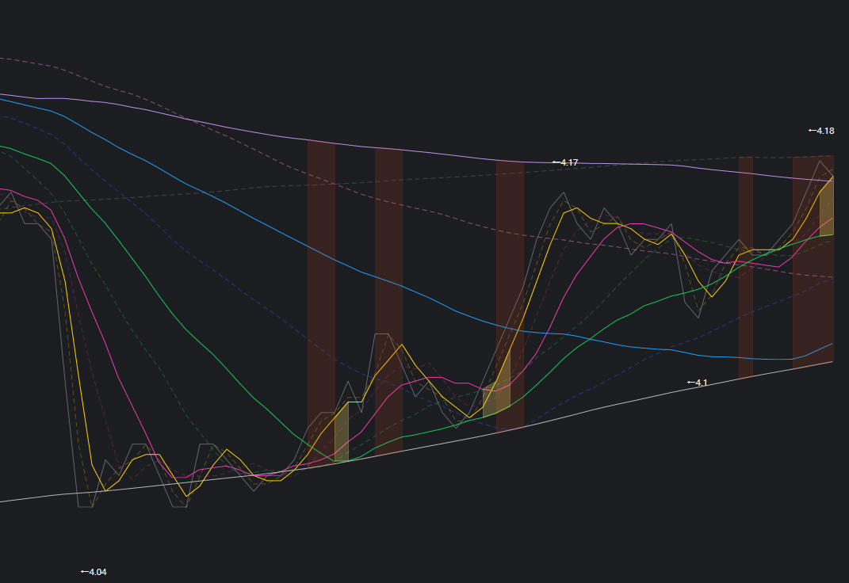Click the 4.04 price label

94,572
